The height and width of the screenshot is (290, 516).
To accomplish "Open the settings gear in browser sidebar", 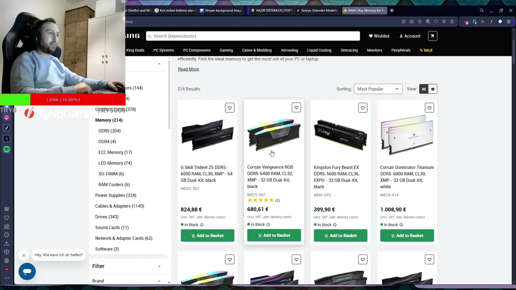I will coord(6,261).
